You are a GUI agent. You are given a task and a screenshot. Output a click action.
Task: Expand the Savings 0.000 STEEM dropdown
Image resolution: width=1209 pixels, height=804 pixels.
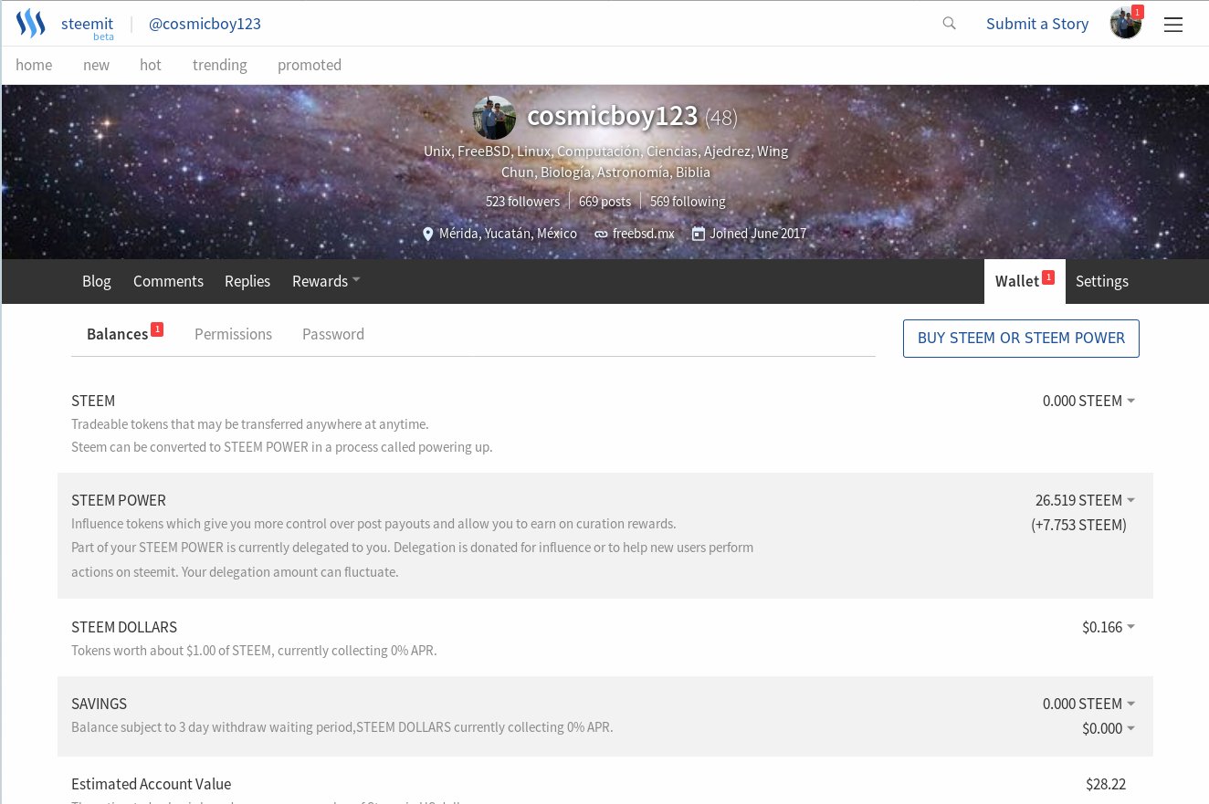click(x=1088, y=704)
